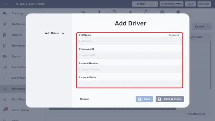The width and height of the screenshot is (215, 121).
Task: Click the SIGN OUT button
Action: point(204,4)
